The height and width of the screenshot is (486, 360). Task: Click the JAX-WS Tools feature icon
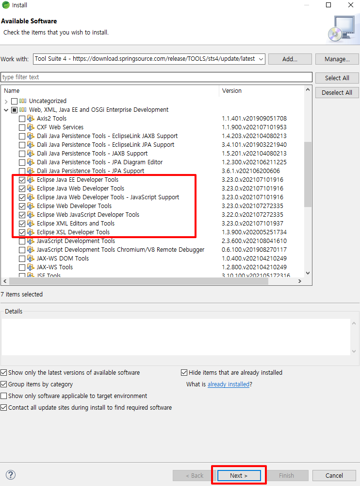coord(31,267)
